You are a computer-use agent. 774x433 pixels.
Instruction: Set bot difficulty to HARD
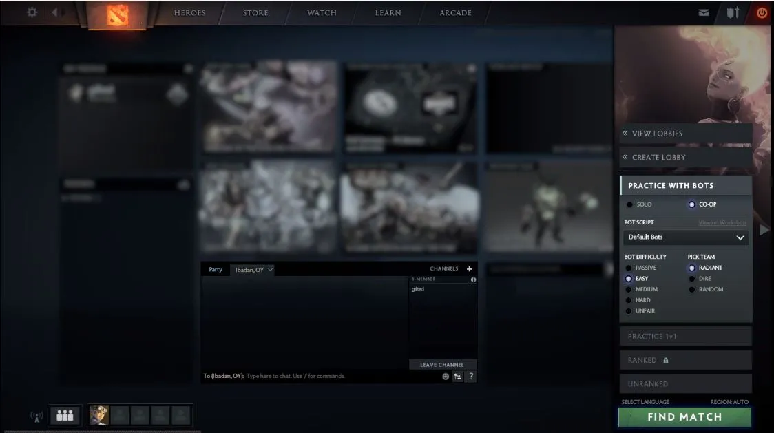(638, 301)
